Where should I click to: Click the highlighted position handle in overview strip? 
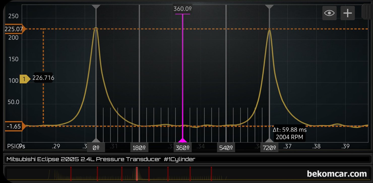coord(137,174)
